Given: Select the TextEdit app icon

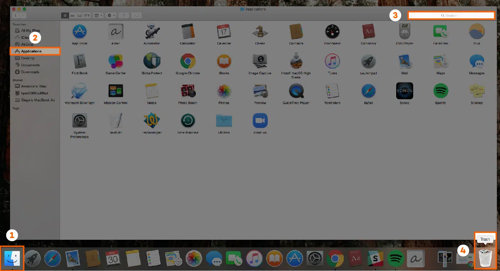Looking at the screenshot, I should 116,121.
